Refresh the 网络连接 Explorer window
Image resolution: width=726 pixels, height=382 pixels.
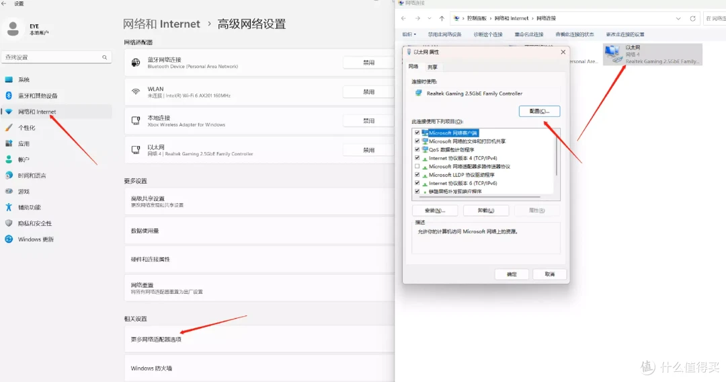(692, 19)
